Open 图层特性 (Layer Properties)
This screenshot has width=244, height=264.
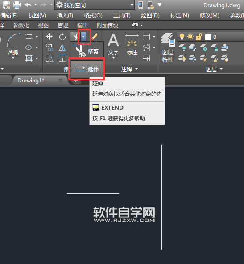168,47
